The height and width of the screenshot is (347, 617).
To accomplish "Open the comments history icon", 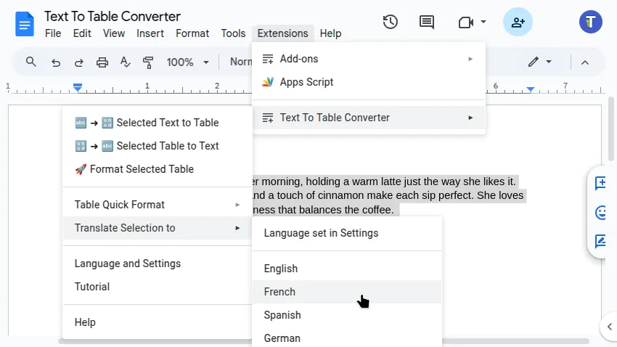I will 427,22.
